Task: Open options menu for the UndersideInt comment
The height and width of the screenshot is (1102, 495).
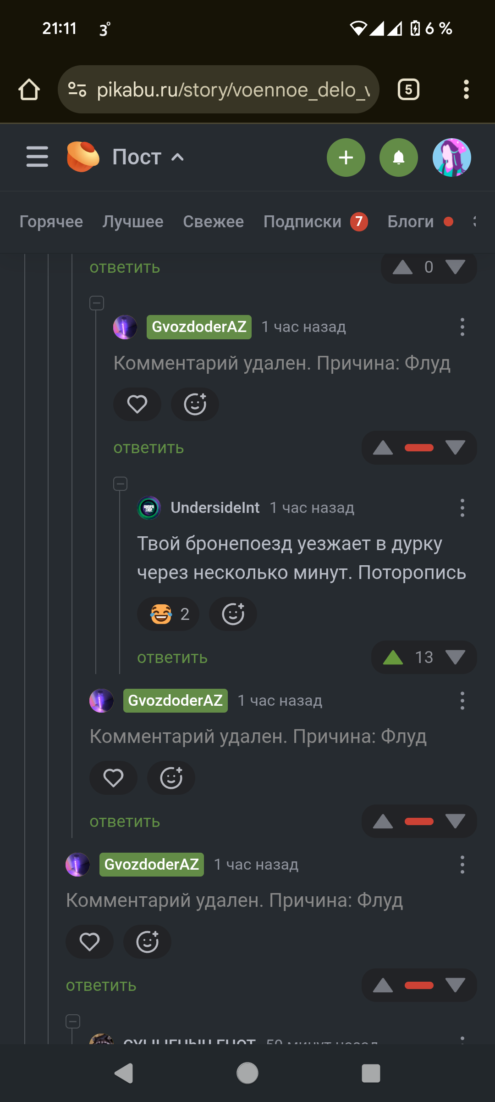Action: pyautogui.click(x=462, y=508)
